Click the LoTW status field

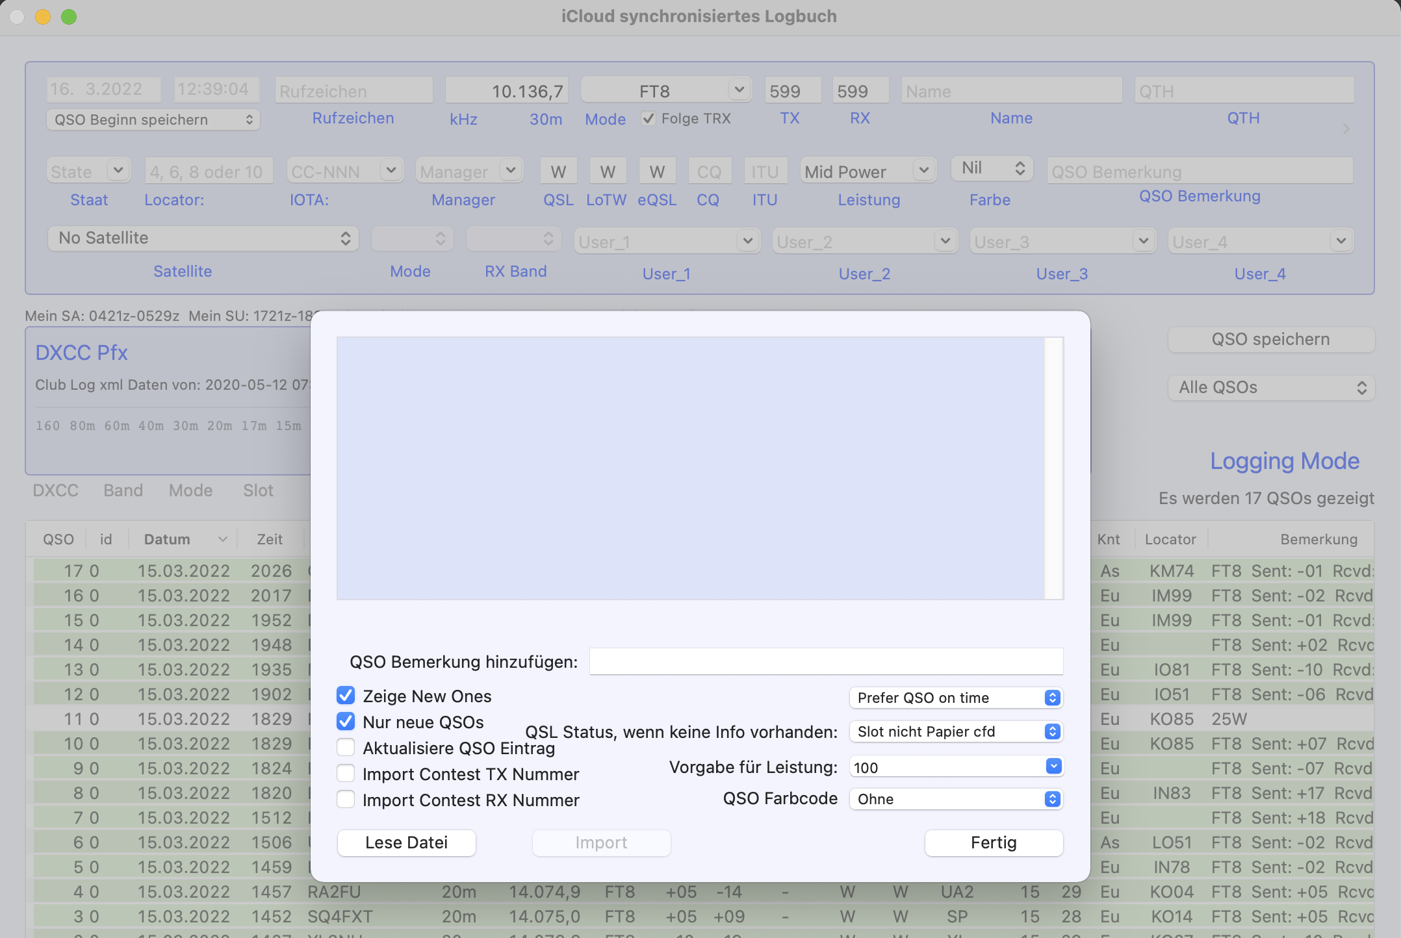(608, 171)
